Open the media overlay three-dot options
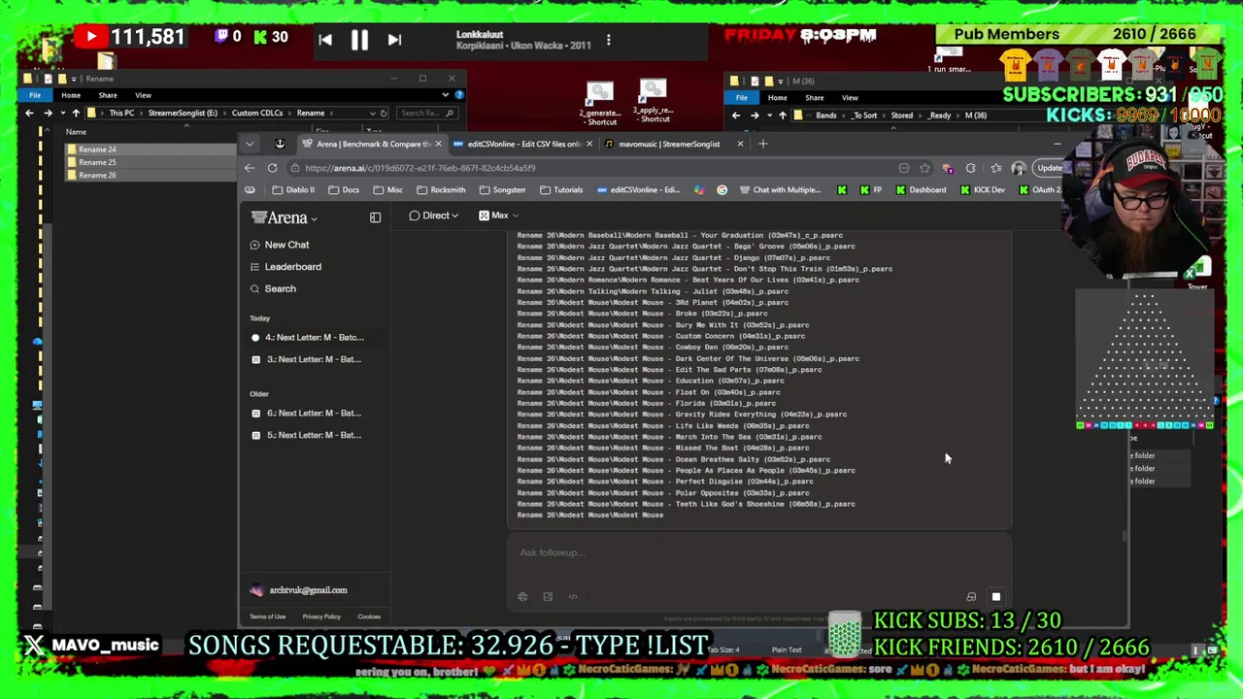The image size is (1243, 699). tap(609, 40)
